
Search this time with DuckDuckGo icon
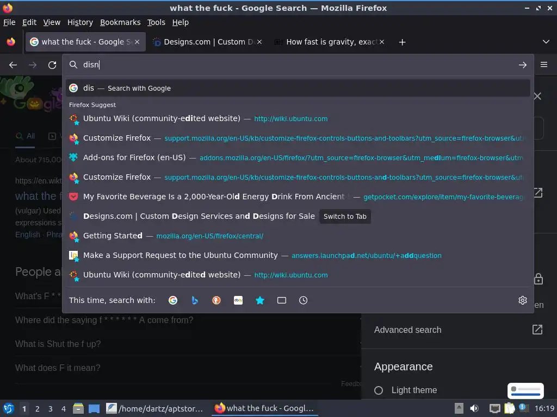pyautogui.click(x=216, y=300)
